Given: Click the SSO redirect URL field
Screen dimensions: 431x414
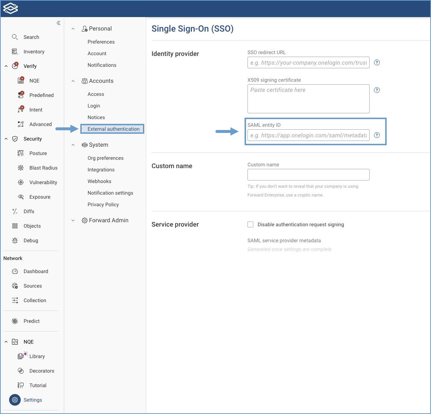Looking at the screenshot, I should click(308, 62).
